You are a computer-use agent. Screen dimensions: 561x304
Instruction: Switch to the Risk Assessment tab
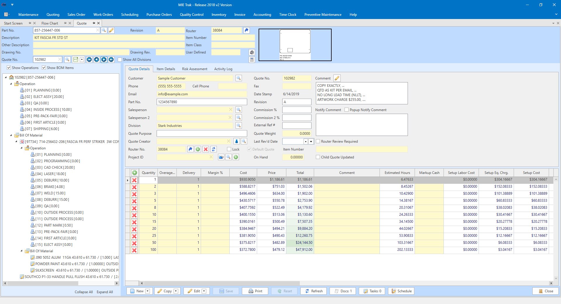pyautogui.click(x=194, y=69)
